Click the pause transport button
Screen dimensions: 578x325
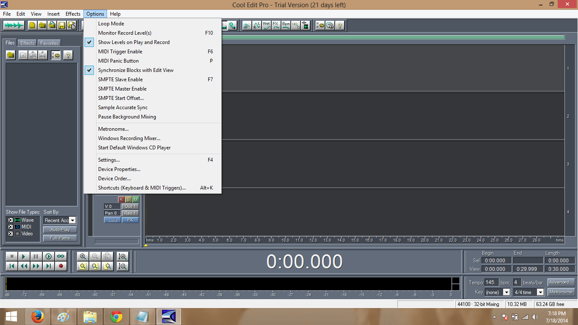pyautogui.click(x=36, y=256)
